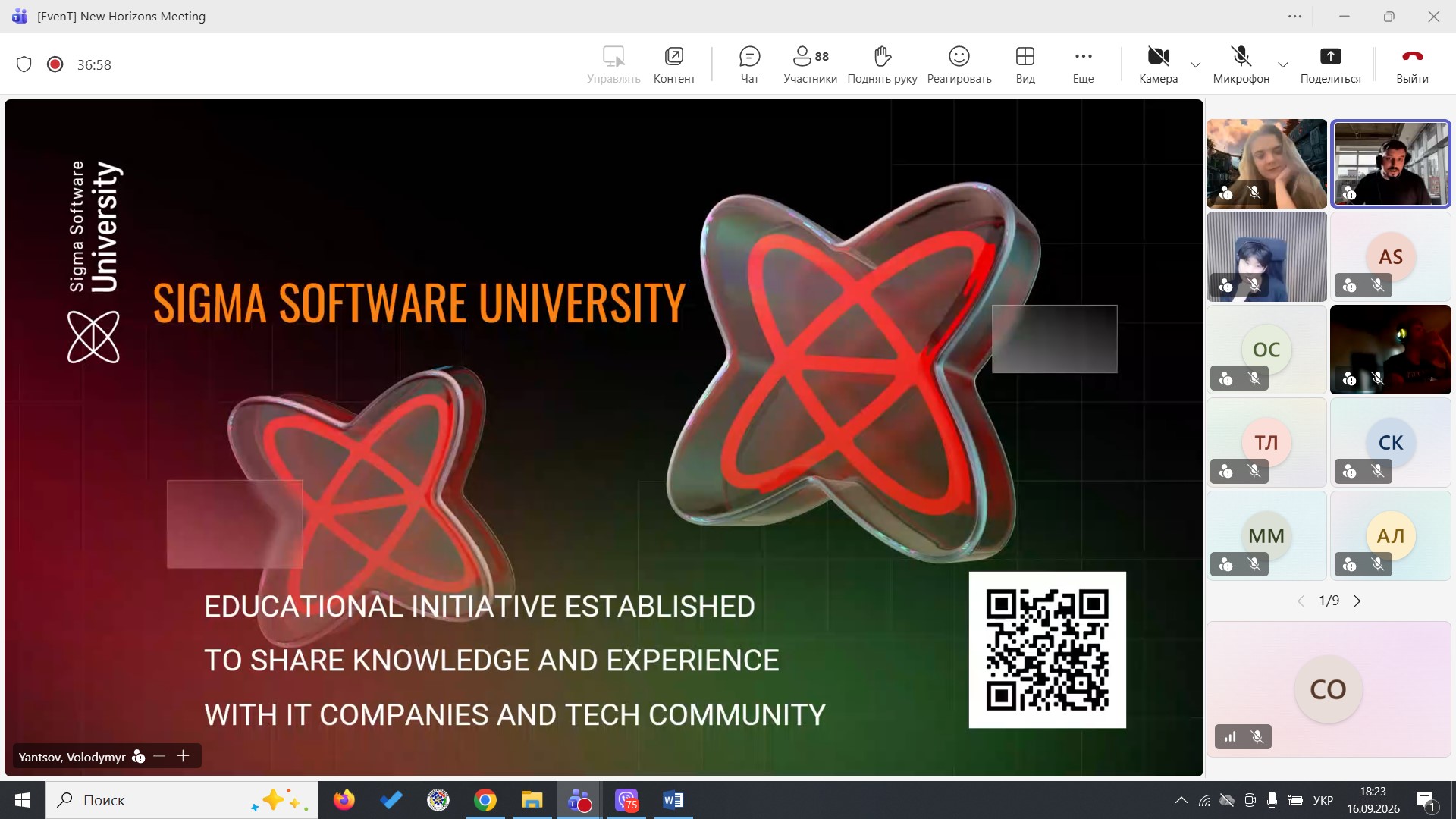Expand the microphone options dropdown arrow
The image size is (1456, 819).
(1283, 64)
